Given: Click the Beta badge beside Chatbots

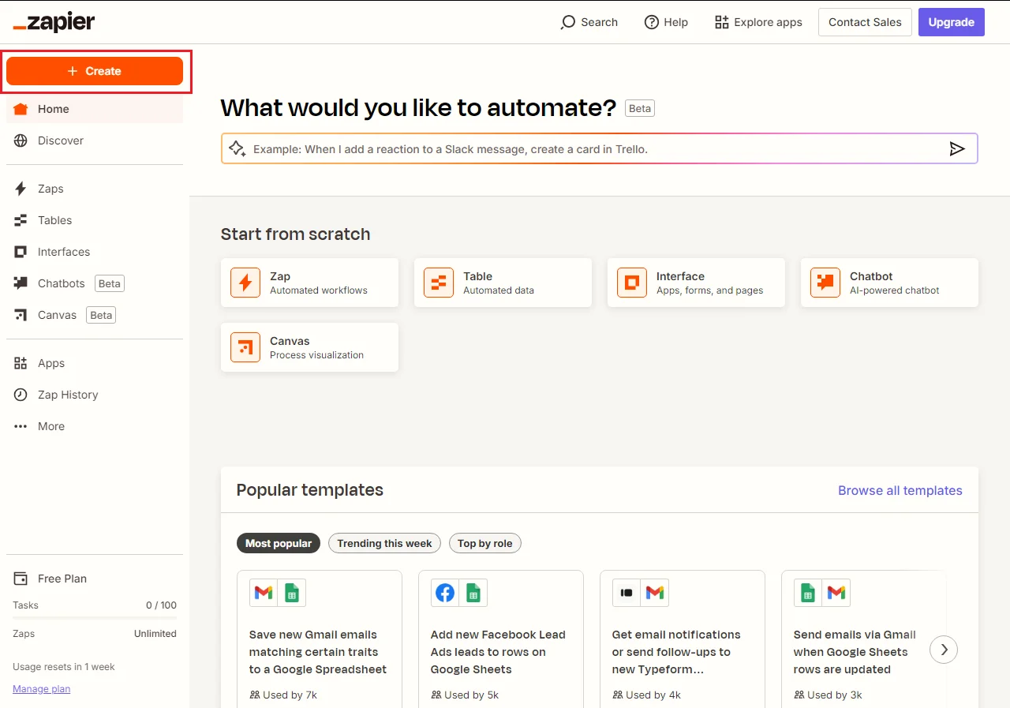Looking at the screenshot, I should [x=110, y=283].
